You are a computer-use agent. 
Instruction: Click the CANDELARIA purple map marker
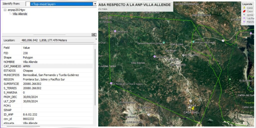[x=115, y=31]
